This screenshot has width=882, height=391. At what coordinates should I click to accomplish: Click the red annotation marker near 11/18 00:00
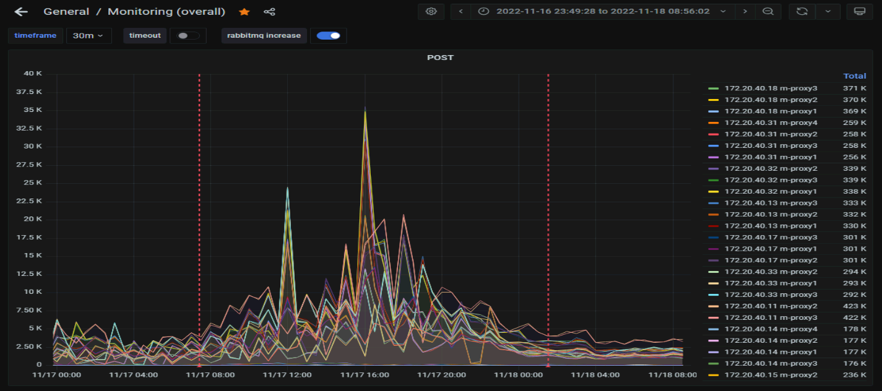[548, 366]
